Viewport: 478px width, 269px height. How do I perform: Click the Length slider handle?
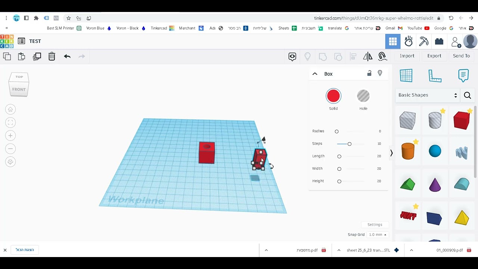(339, 157)
